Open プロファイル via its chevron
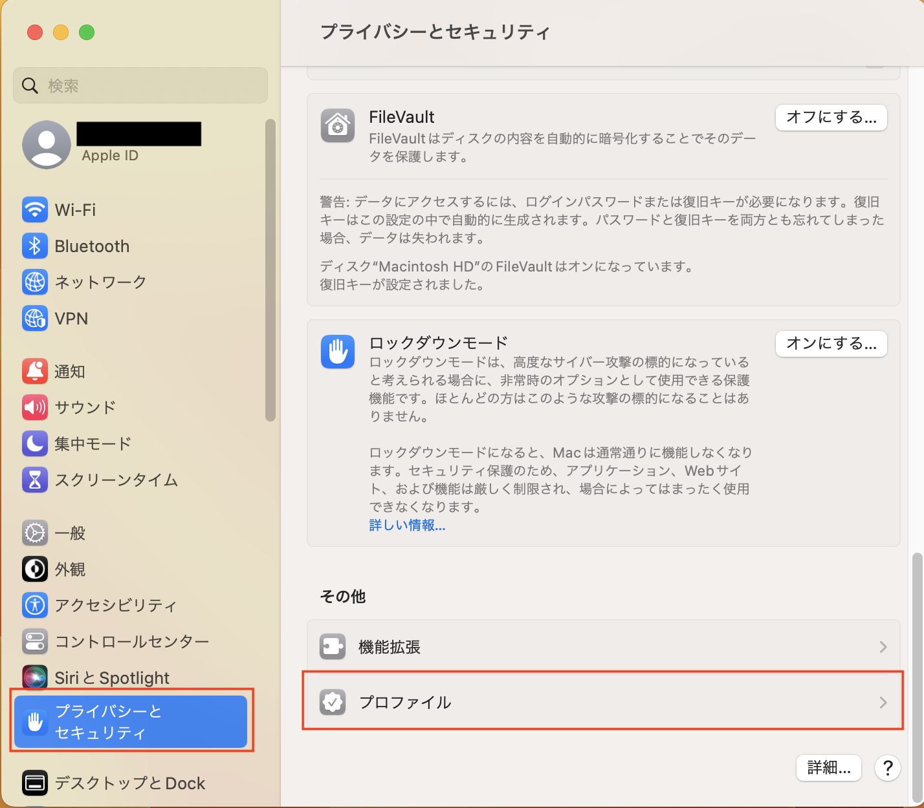924x808 pixels. pos(883,702)
